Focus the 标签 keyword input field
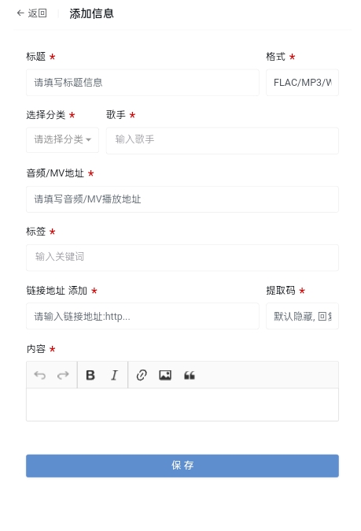 coord(182,258)
